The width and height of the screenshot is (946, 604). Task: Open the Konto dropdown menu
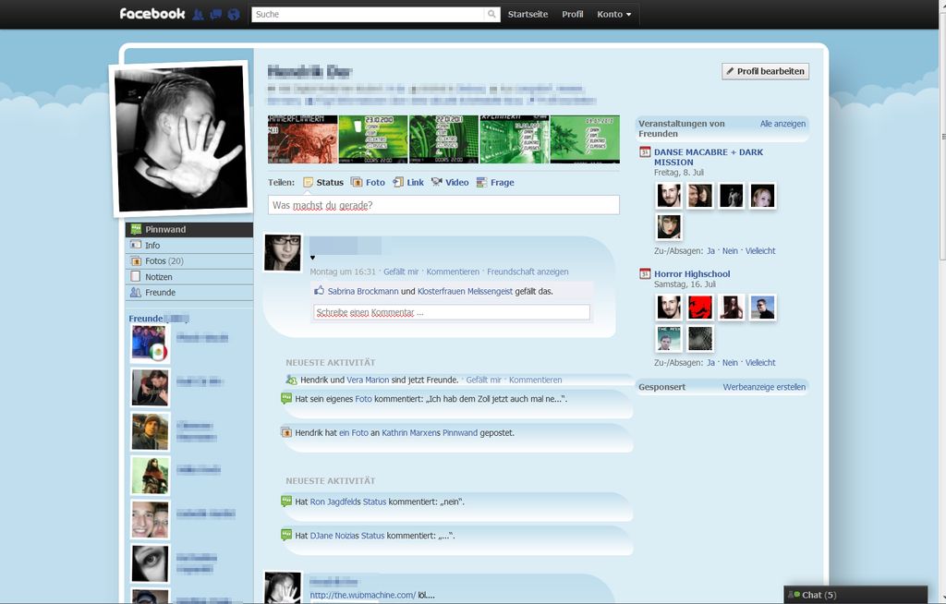click(x=612, y=14)
